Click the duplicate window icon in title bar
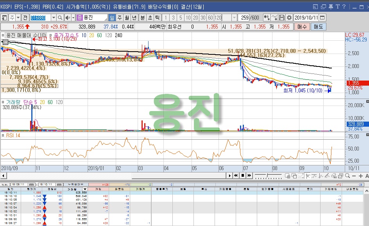 coord(323,7)
